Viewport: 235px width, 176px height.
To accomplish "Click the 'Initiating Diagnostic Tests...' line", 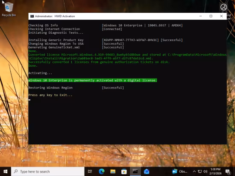I will 56,32.
